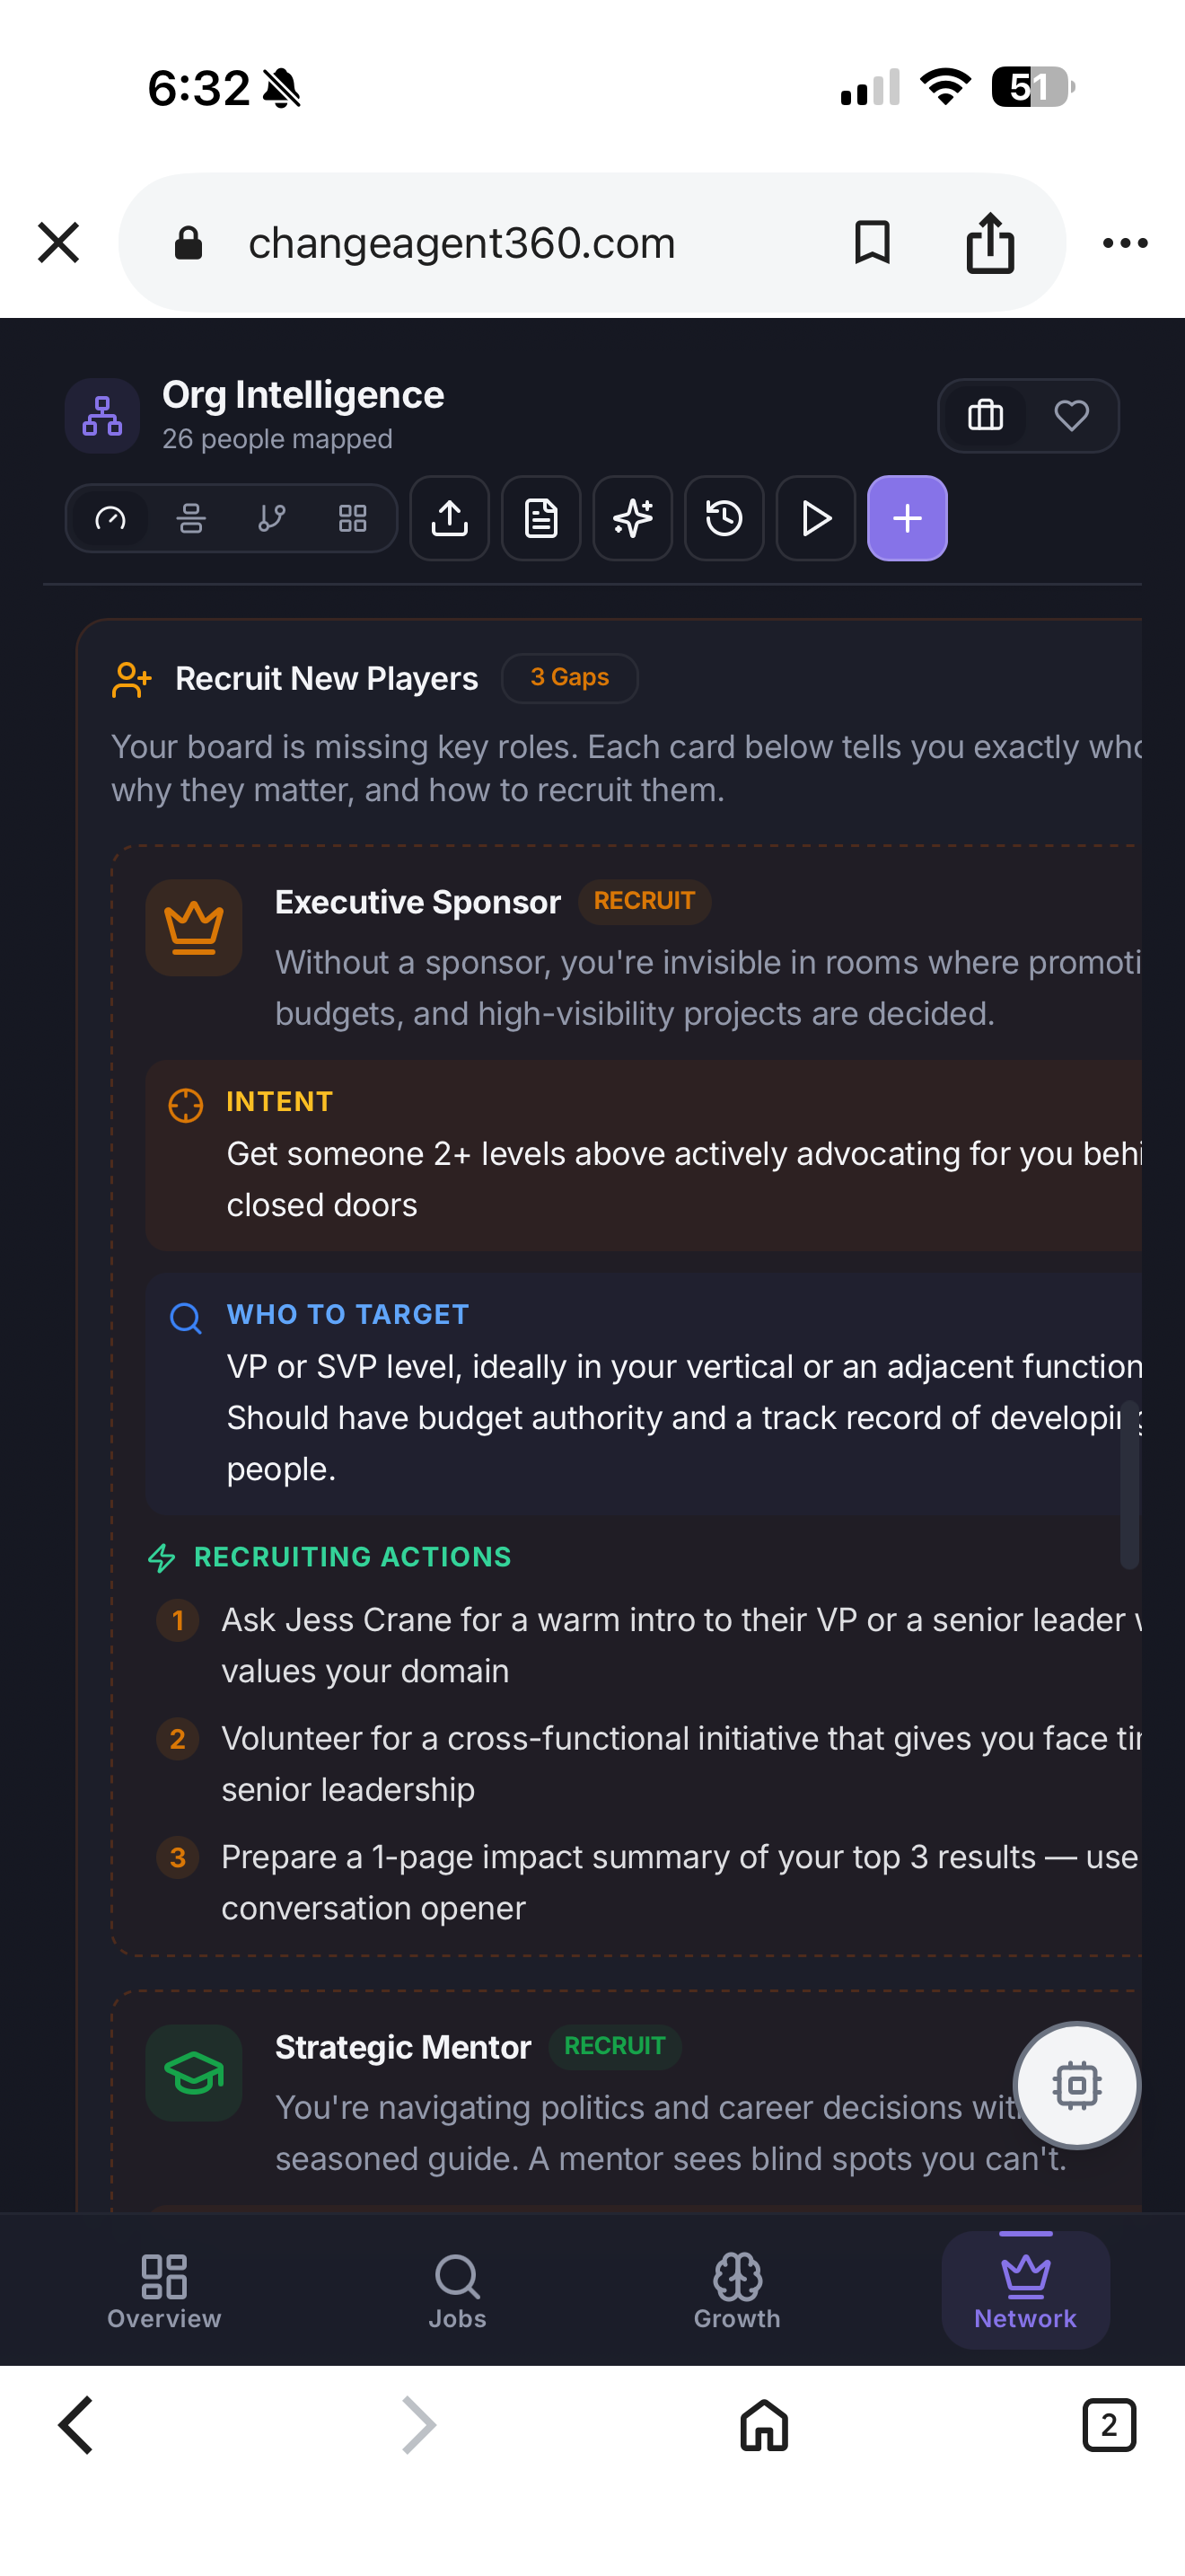This screenshot has height=2576, width=1185.
Task: Open the browser three-dots menu
Action: 1125,243
